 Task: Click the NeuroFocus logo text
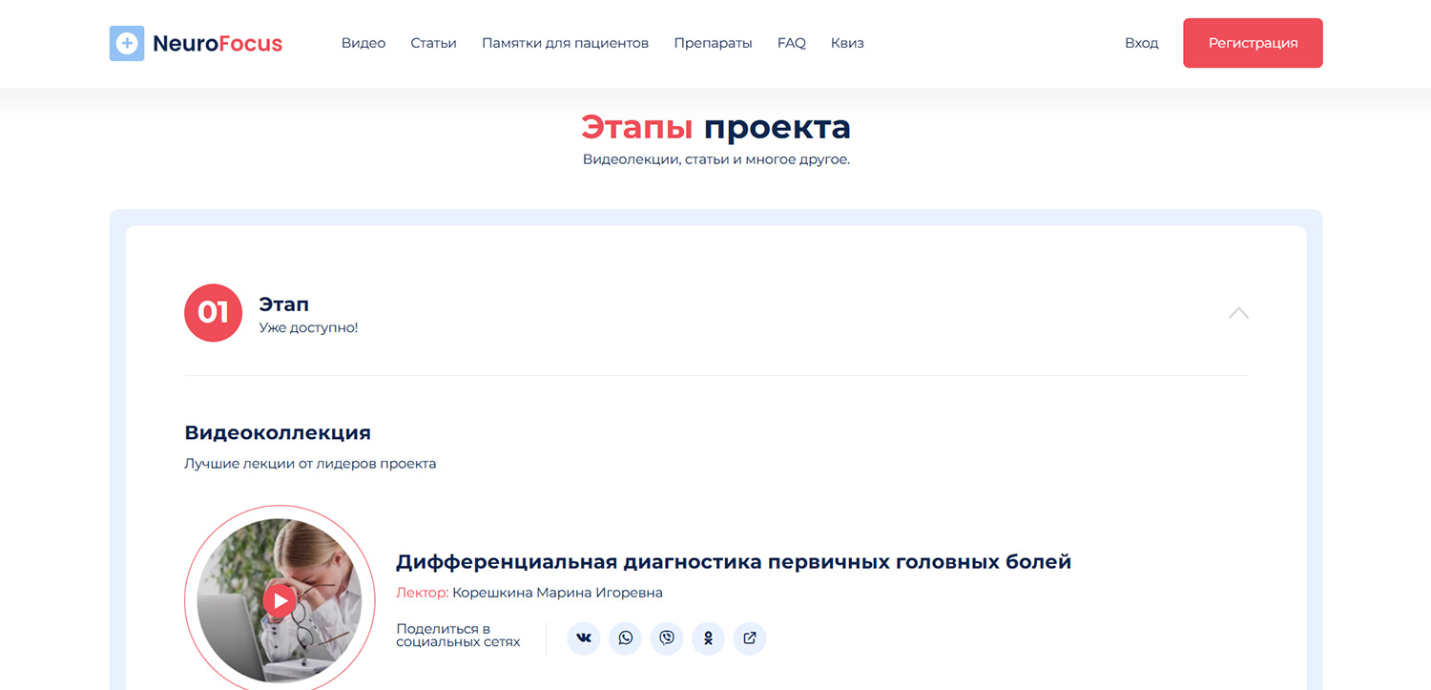click(x=218, y=44)
